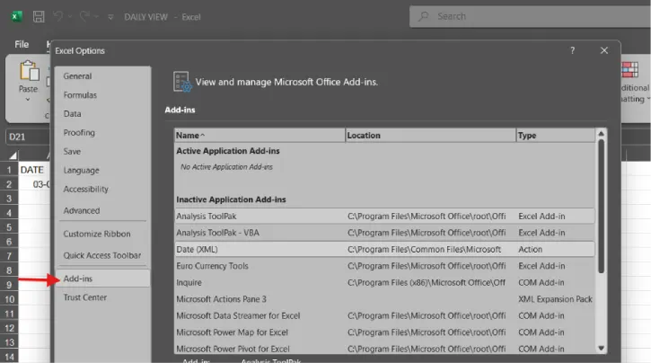The height and width of the screenshot is (363, 651).
Task: Open the Save options category
Action: click(x=102, y=152)
